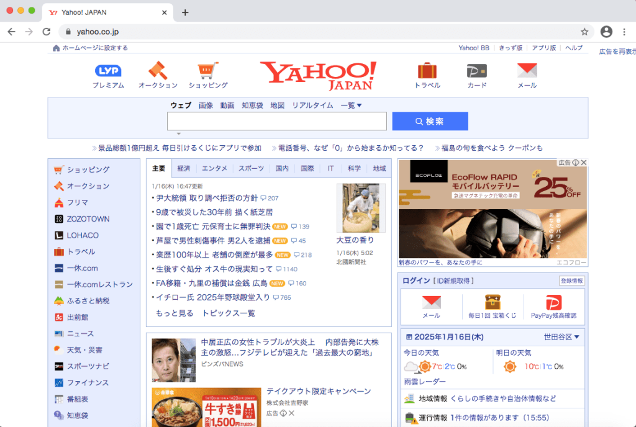Click the もっと見る link
This screenshot has height=427, width=636.
pyautogui.click(x=175, y=313)
